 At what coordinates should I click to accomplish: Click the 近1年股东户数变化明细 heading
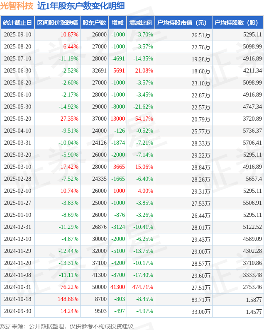[x=81, y=6]
